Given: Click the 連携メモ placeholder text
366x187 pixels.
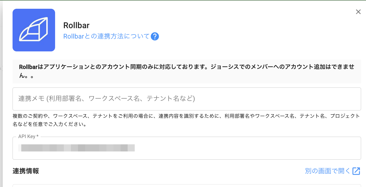Looking at the screenshot, I should (x=107, y=99).
